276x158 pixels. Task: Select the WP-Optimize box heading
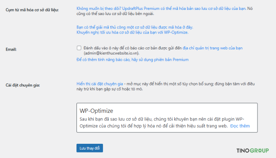[x=96, y=111]
